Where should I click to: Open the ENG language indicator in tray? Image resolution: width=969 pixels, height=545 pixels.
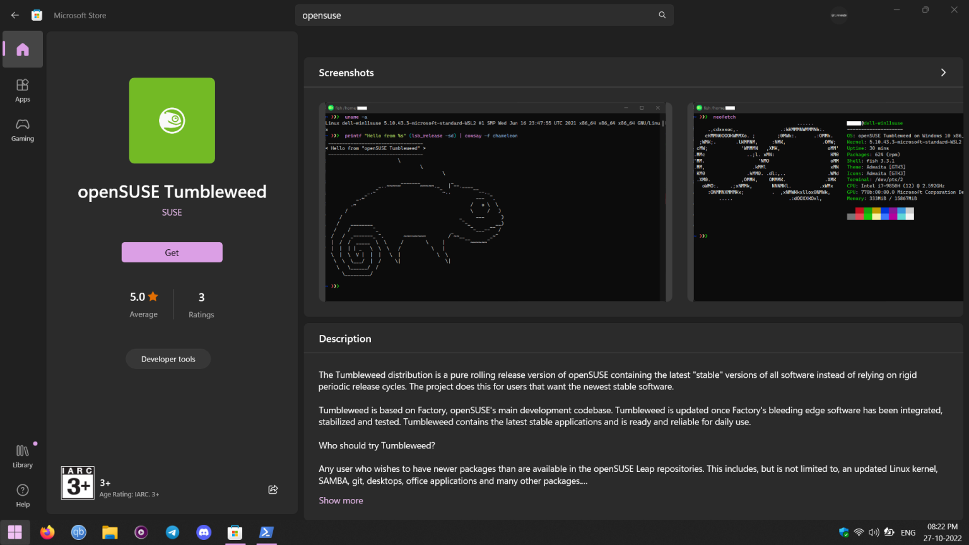[907, 532]
